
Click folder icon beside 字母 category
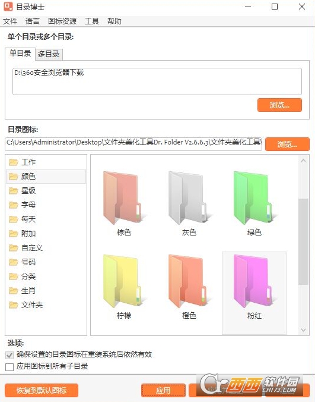pyautogui.click(x=13, y=205)
